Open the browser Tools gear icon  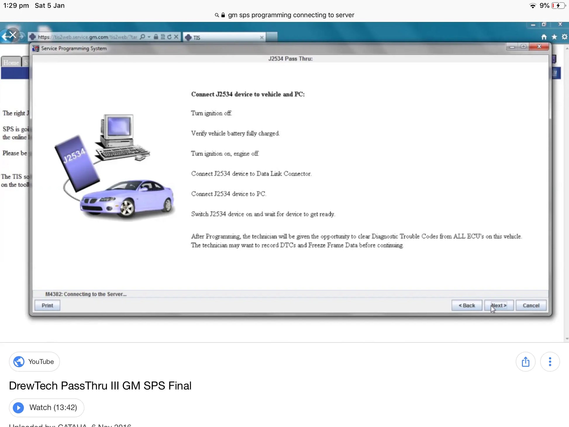click(x=564, y=37)
